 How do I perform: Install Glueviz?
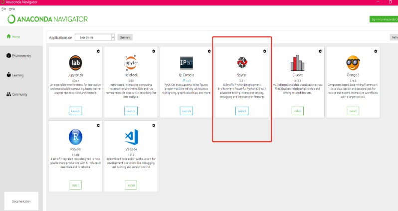coord(297,111)
